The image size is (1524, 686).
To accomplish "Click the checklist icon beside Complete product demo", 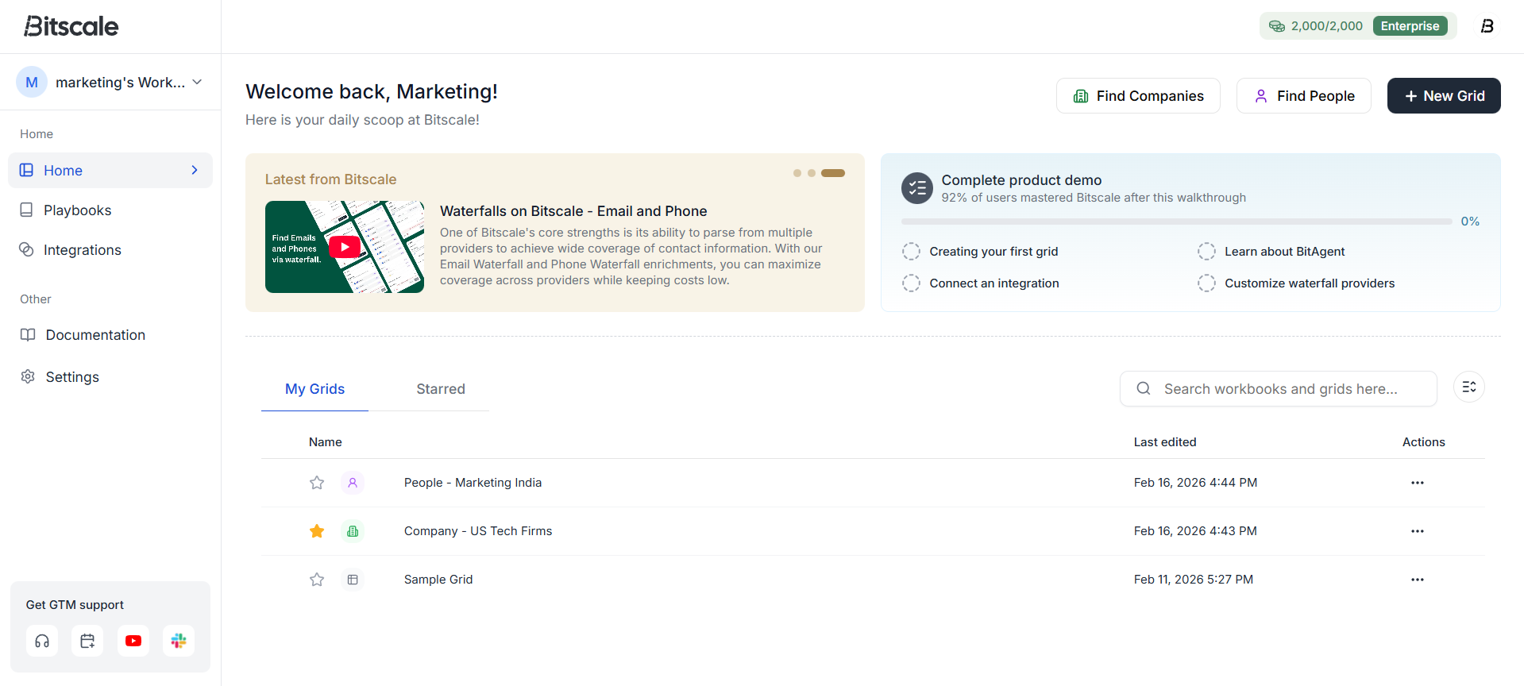I will coord(917,188).
